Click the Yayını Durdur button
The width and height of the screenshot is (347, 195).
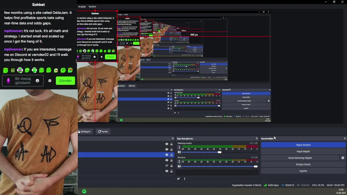click(303, 145)
